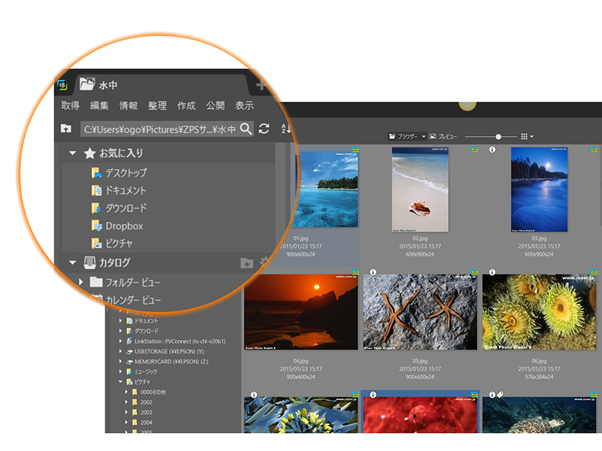
Task: Collapse the カタログ section
Action: [72, 263]
